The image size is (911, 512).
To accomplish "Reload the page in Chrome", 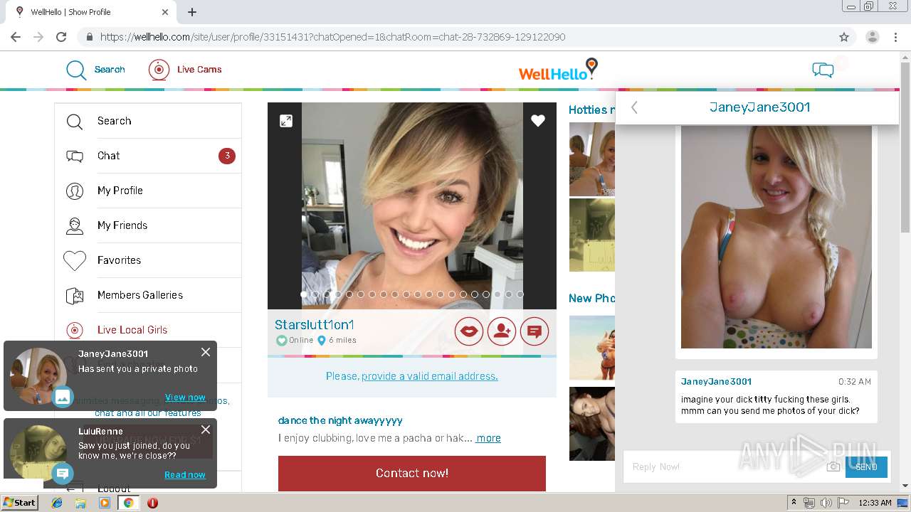I will [x=61, y=37].
